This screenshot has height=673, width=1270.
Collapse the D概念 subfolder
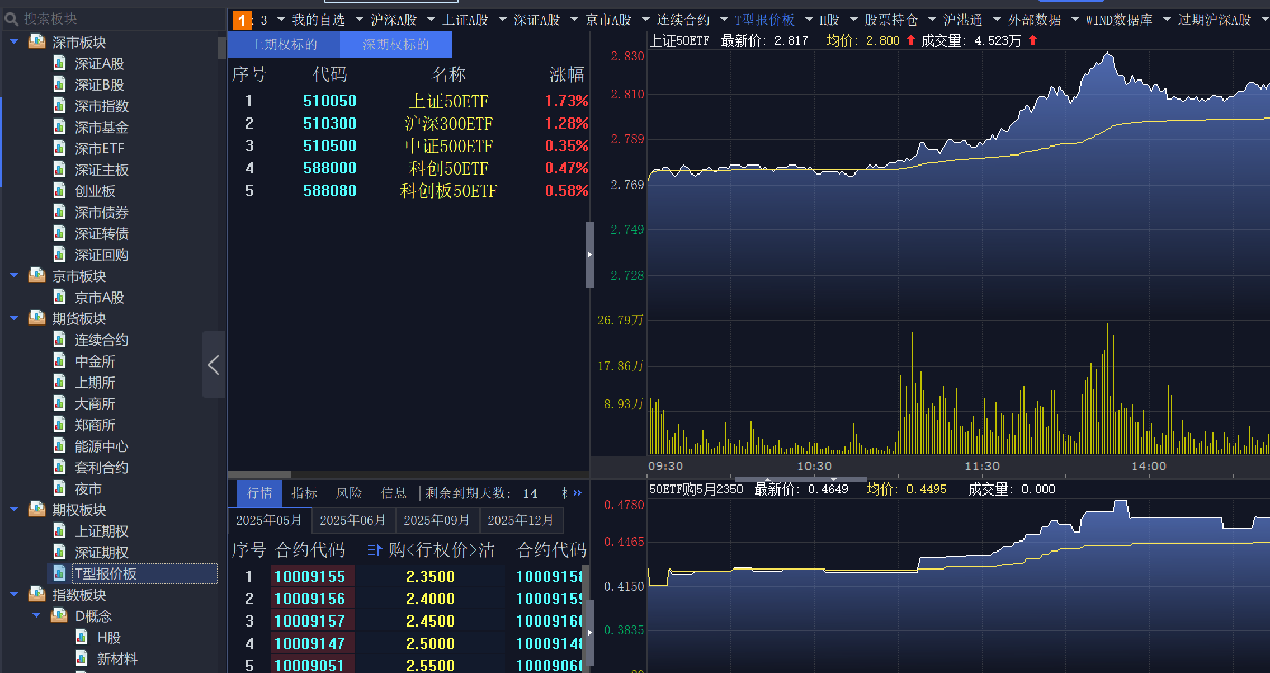tap(37, 615)
